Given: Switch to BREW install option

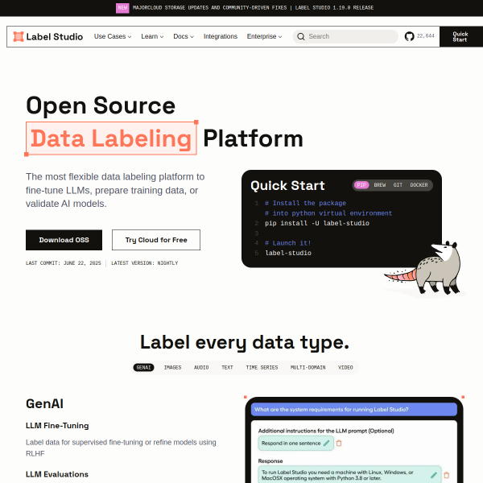Looking at the screenshot, I should point(379,185).
